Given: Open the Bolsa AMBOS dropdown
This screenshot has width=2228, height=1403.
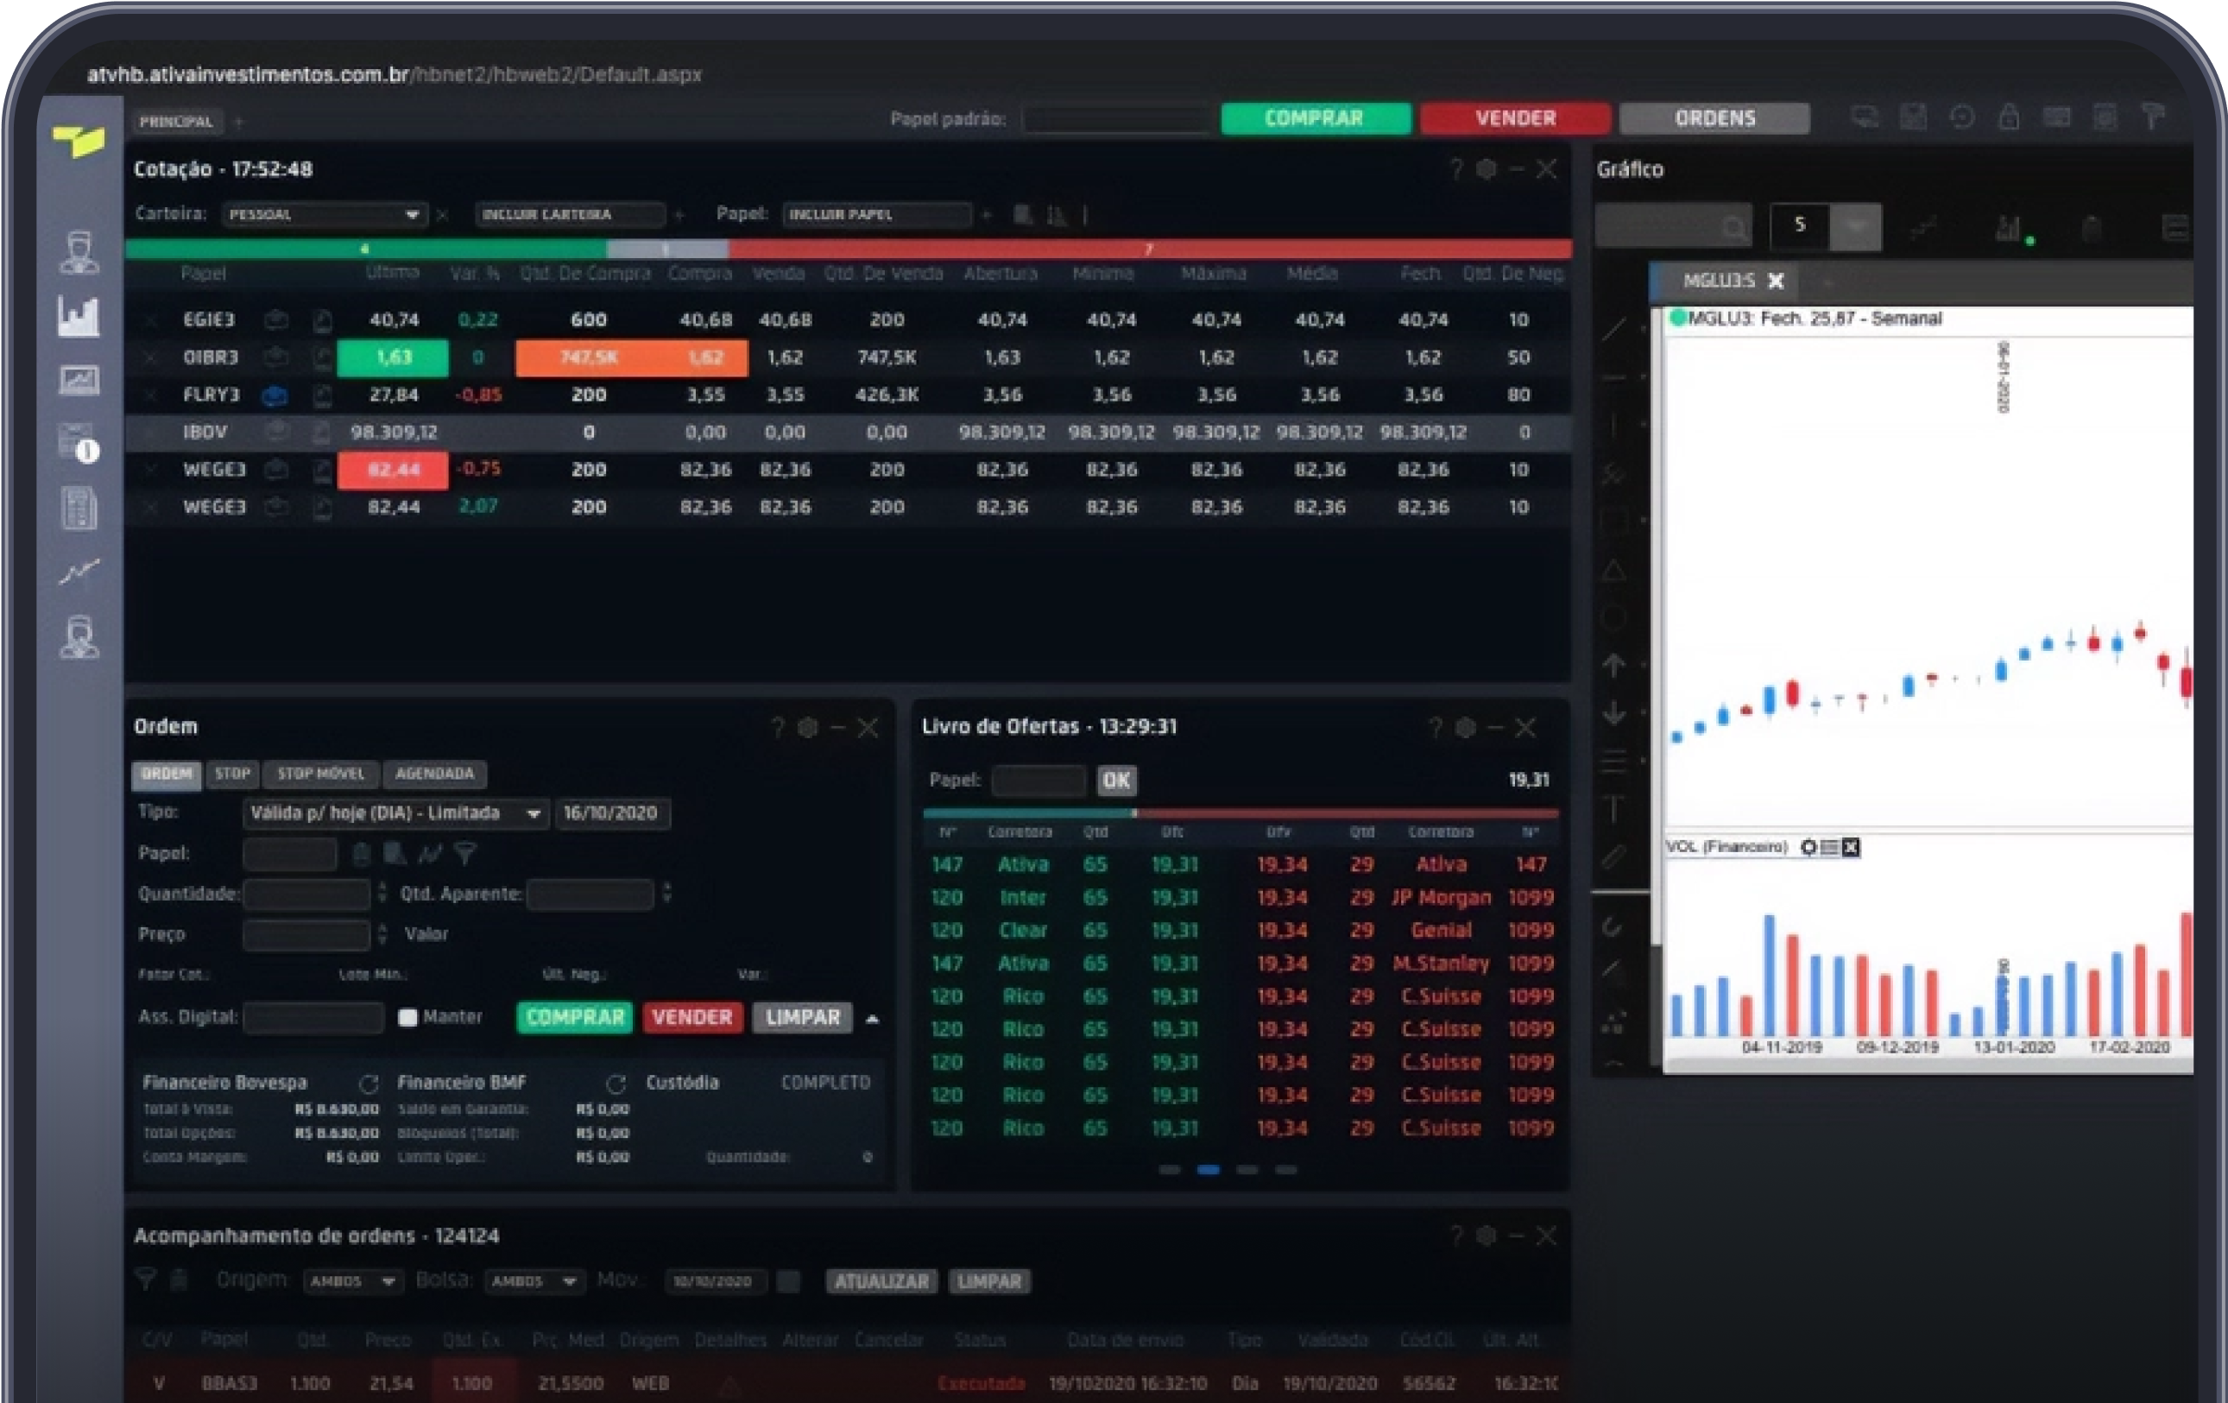Looking at the screenshot, I should pyautogui.click(x=535, y=1282).
